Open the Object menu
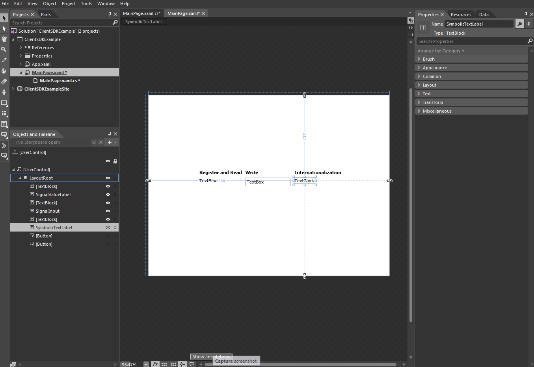 pos(50,4)
